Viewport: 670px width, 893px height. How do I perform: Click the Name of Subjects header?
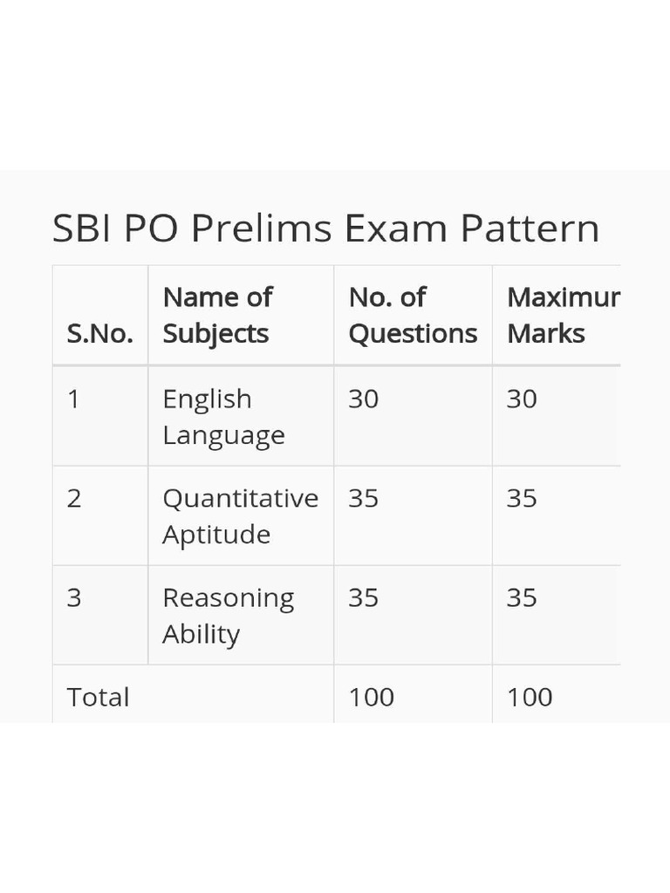pos(217,315)
